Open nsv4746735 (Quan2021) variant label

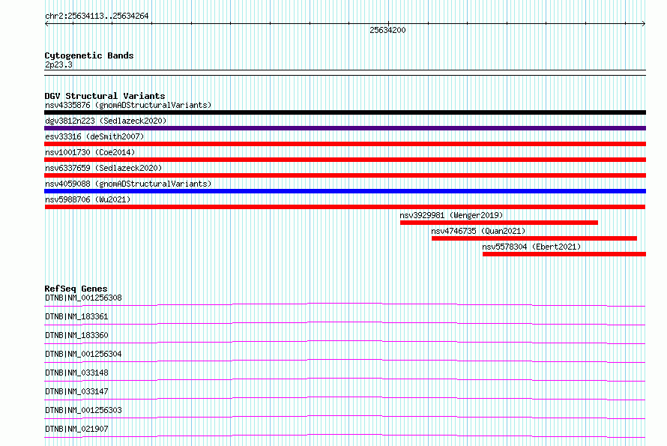(x=478, y=231)
